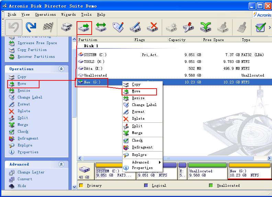Choose Delete from context menu
This screenshot has width=272, height=197.
(143, 119)
